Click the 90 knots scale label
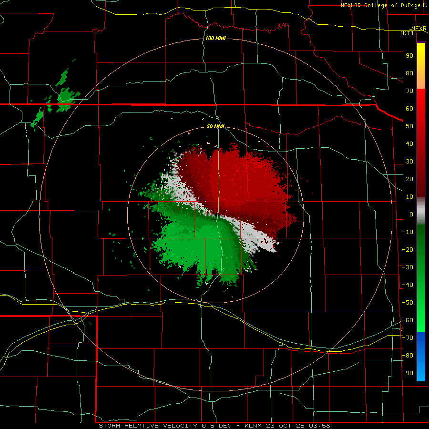429x429 pixels. pos(409,56)
